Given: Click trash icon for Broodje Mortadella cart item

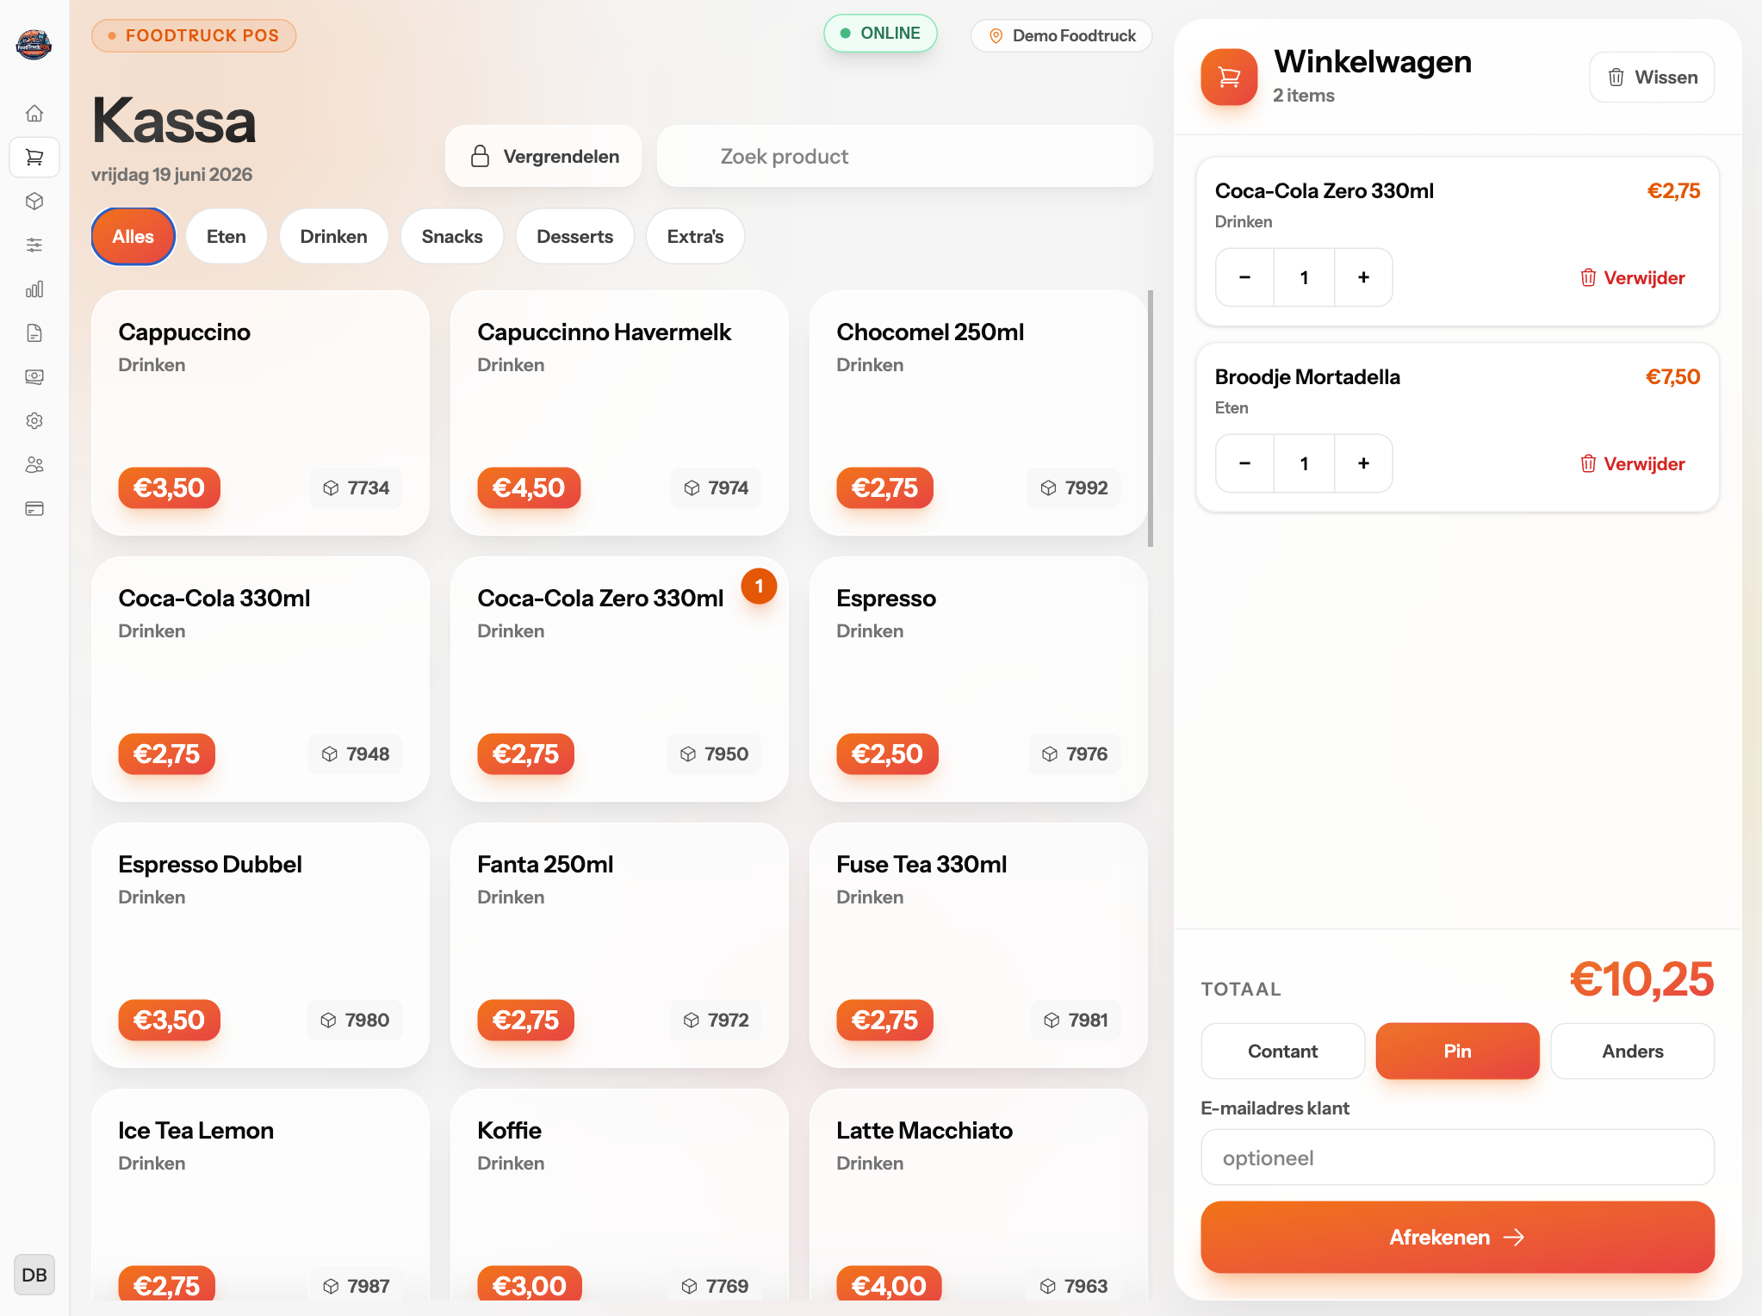Looking at the screenshot, I should click(x=1588, y=463).
